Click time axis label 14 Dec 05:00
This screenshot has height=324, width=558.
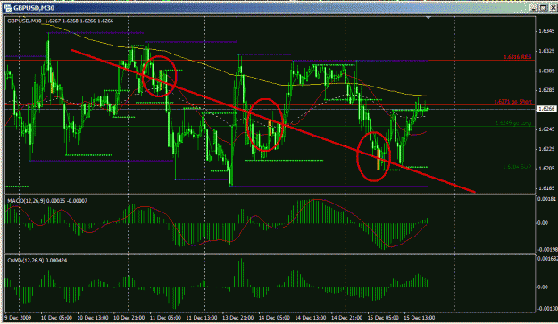pos(274,318)
